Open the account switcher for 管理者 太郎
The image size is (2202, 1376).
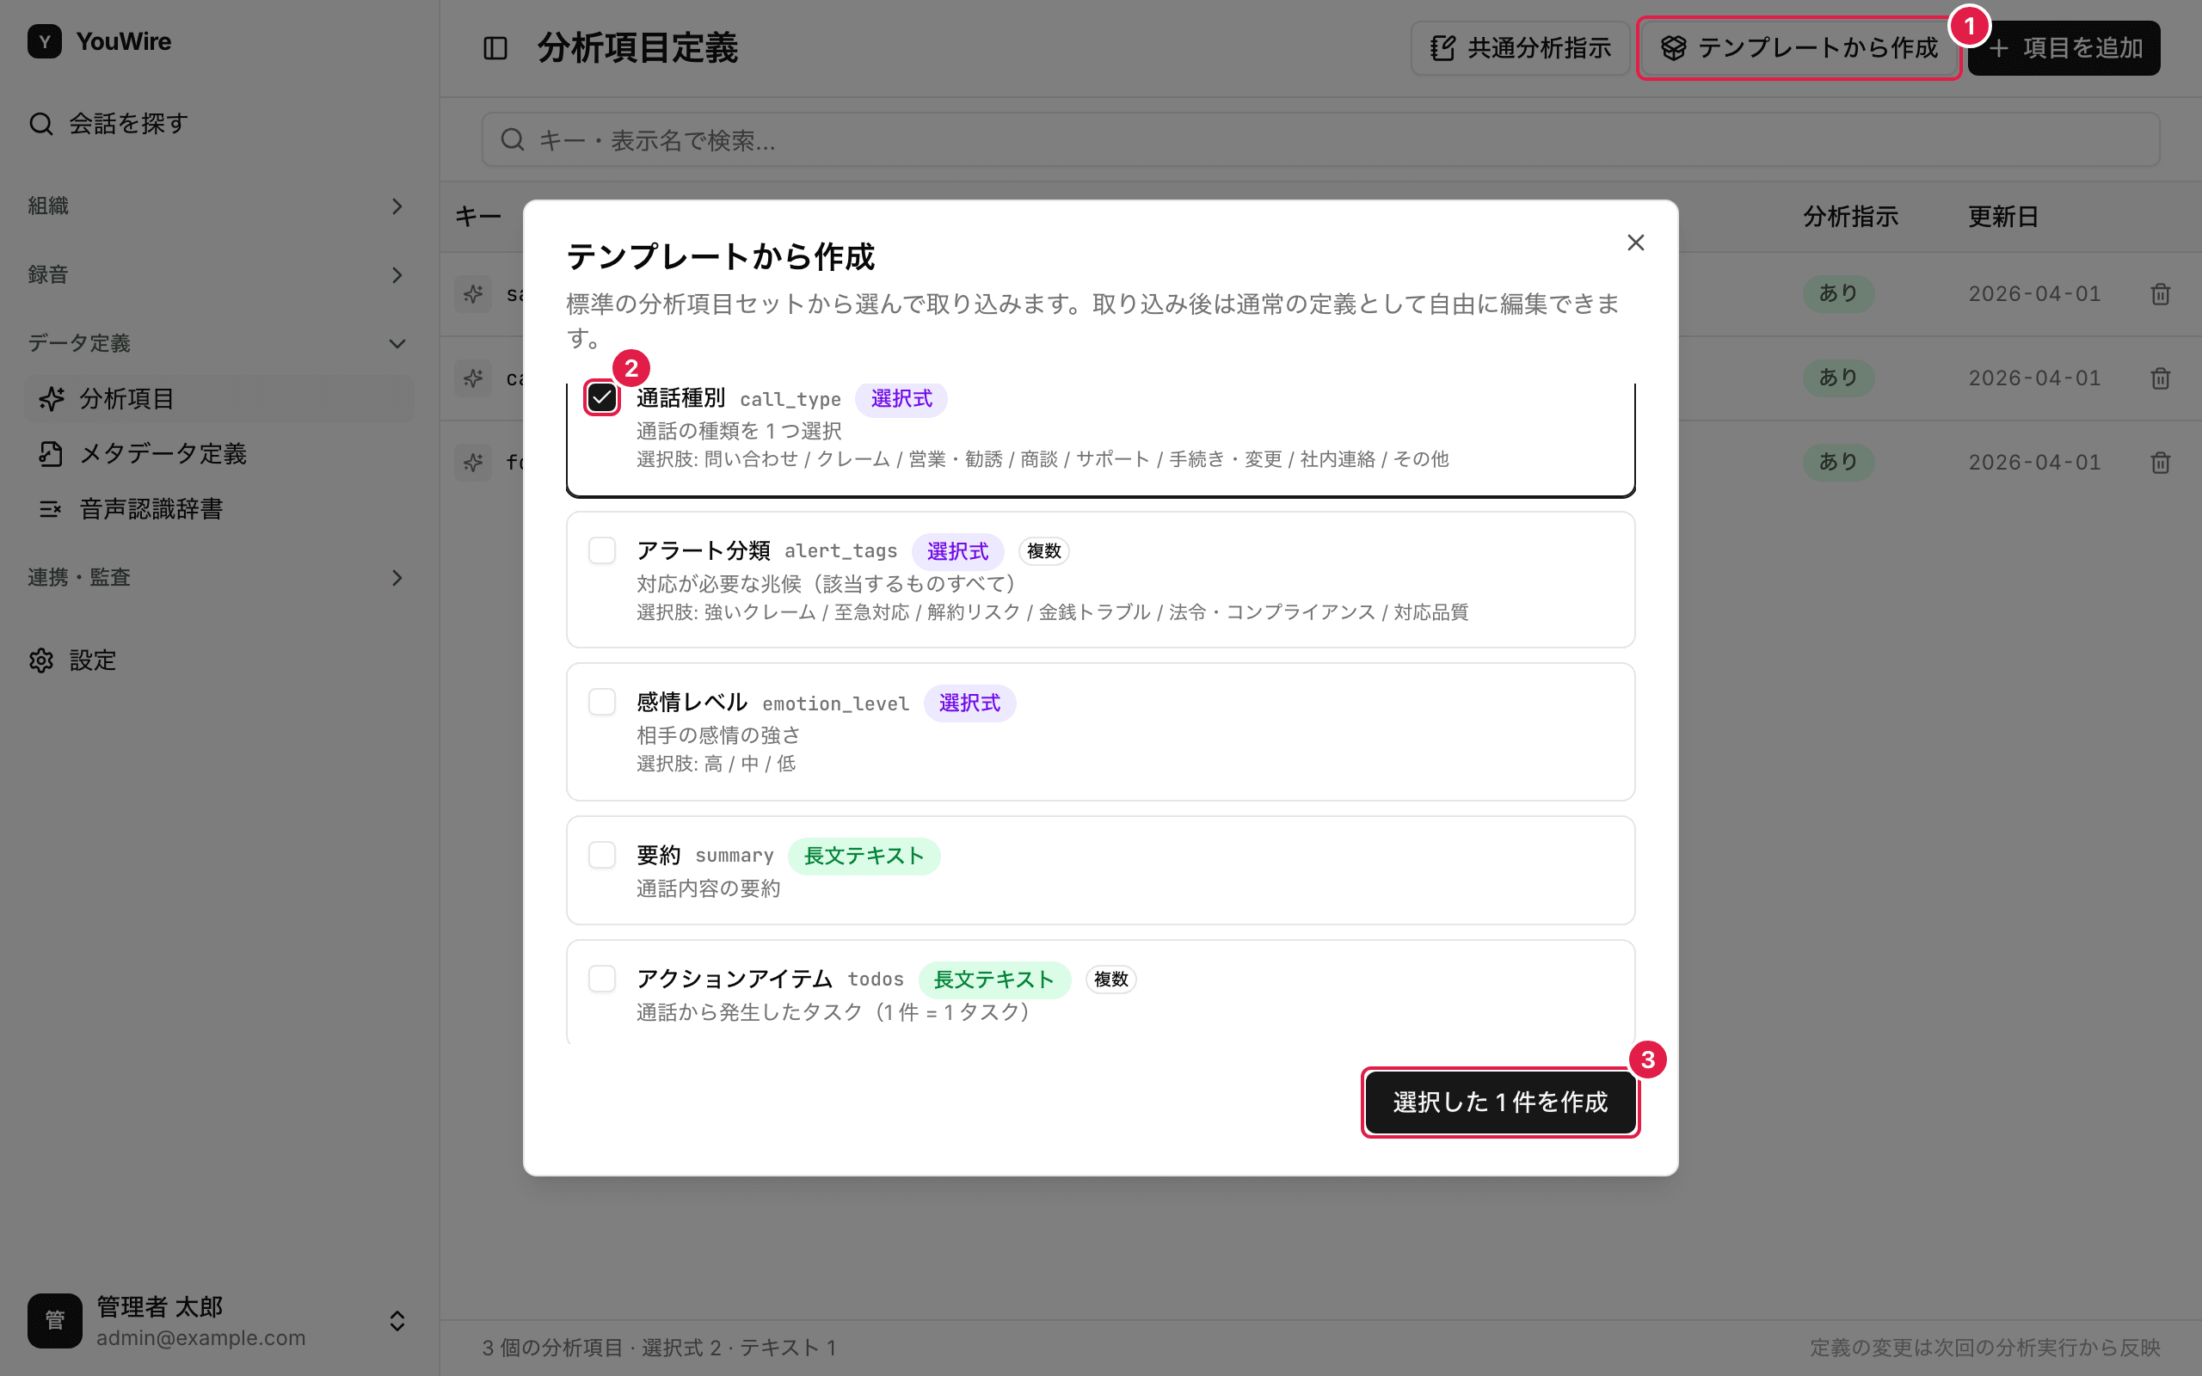[x=397, y=1320]
